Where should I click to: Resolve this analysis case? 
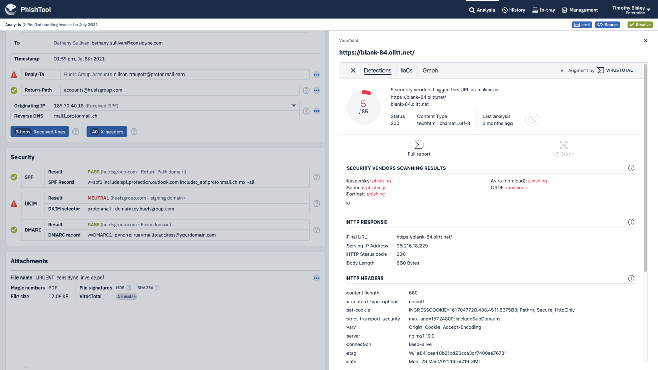coord(640,25)
